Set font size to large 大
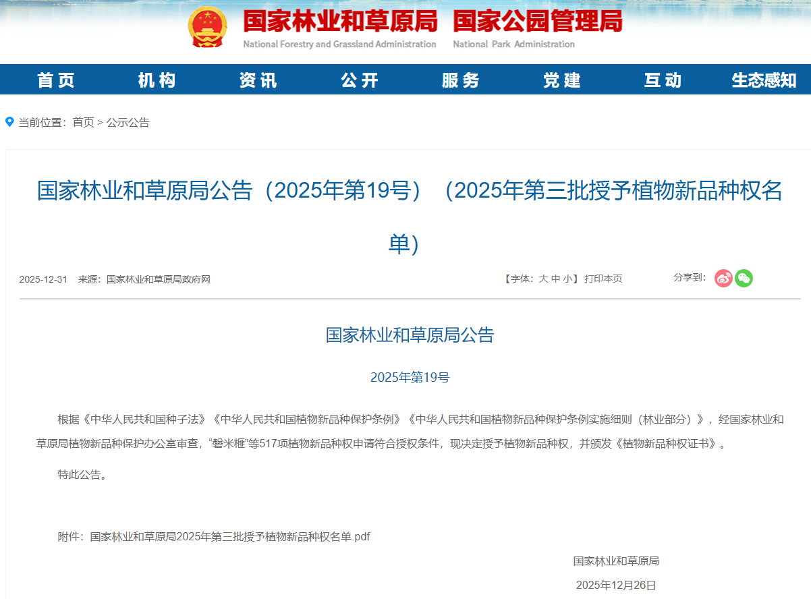Screen dimensions: 811x599 click(x=543, y=279)
